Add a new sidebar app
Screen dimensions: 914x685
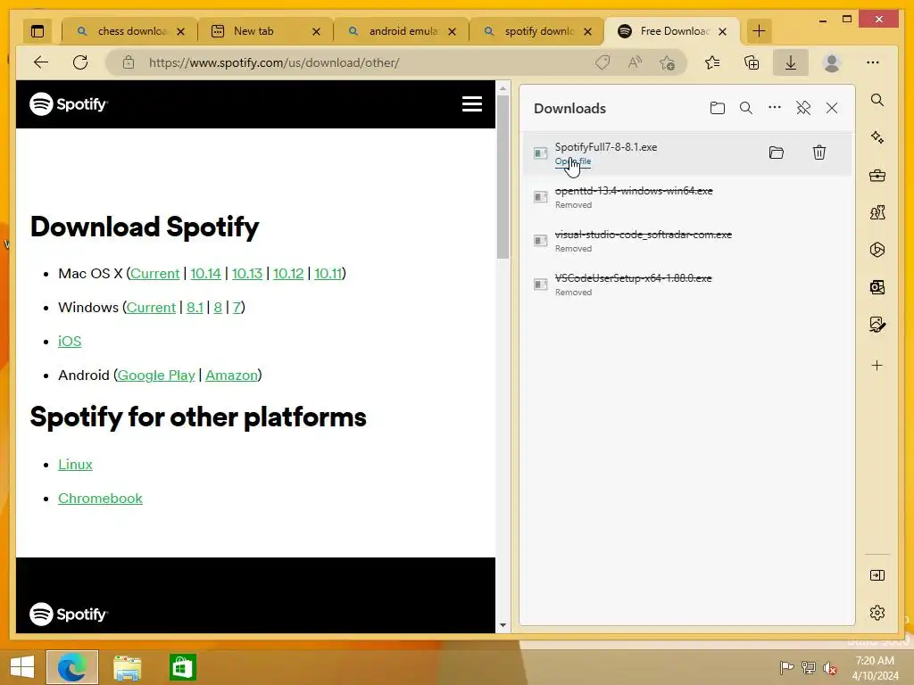pos(877,365)
